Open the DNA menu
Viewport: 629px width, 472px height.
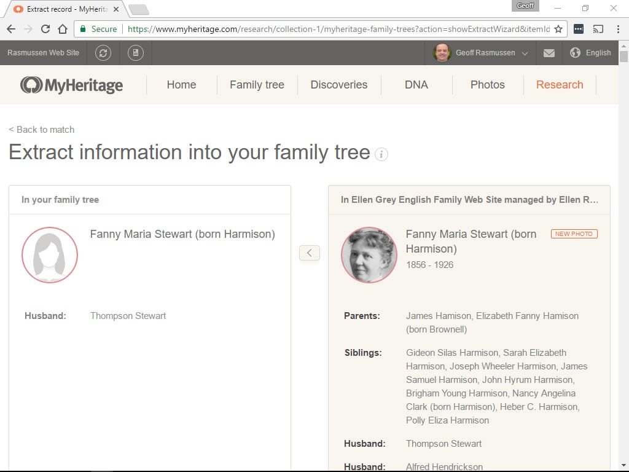pyautogui.click(x=416, y=85)
